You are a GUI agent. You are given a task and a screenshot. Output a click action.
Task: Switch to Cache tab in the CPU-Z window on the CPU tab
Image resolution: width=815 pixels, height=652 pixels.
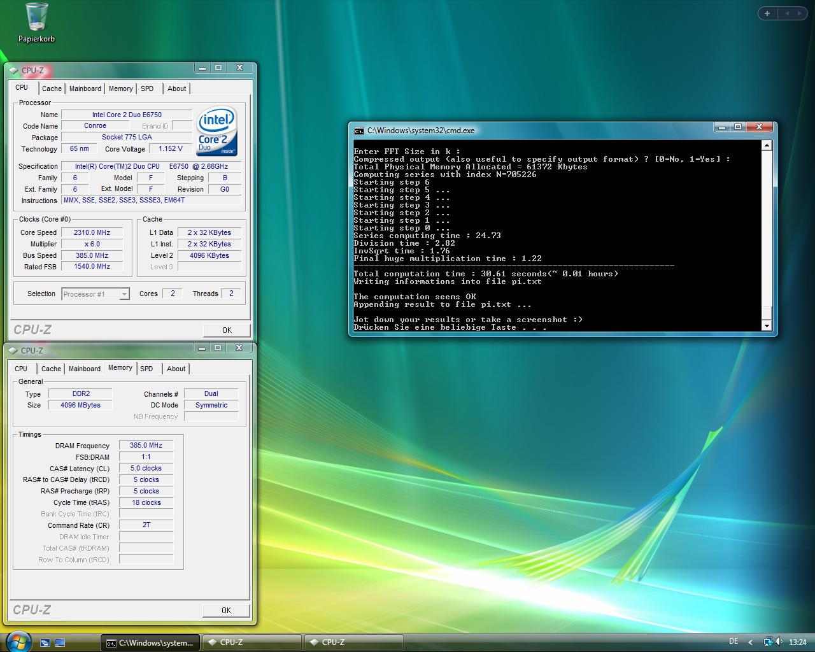click(52, 89)
